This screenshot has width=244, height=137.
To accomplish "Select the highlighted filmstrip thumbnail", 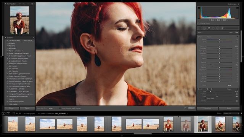I will pyautogui.click(x=203, y=124).
